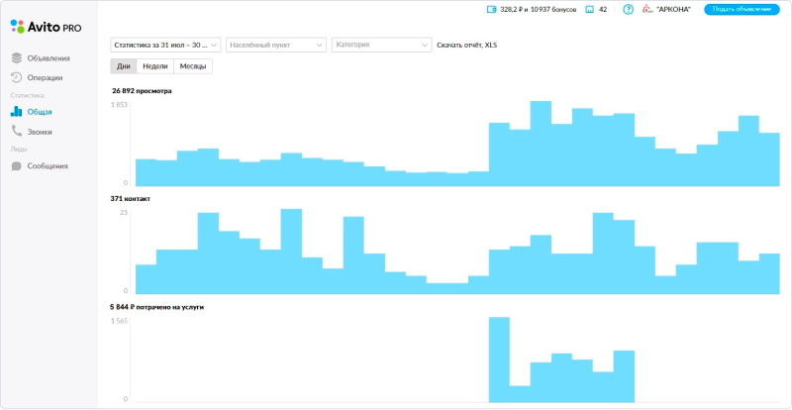Click the Операции history clock icon
Viewport: 792px width, 410px height.
click(17, 77)
